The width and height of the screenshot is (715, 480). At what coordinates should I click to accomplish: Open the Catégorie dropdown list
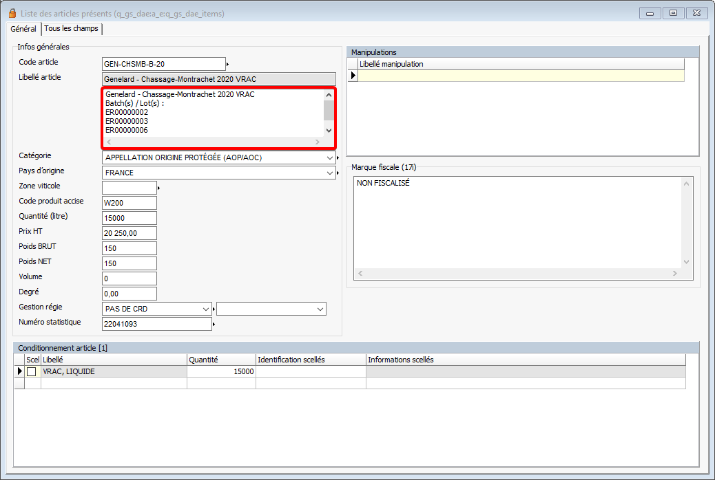(331, 157)
